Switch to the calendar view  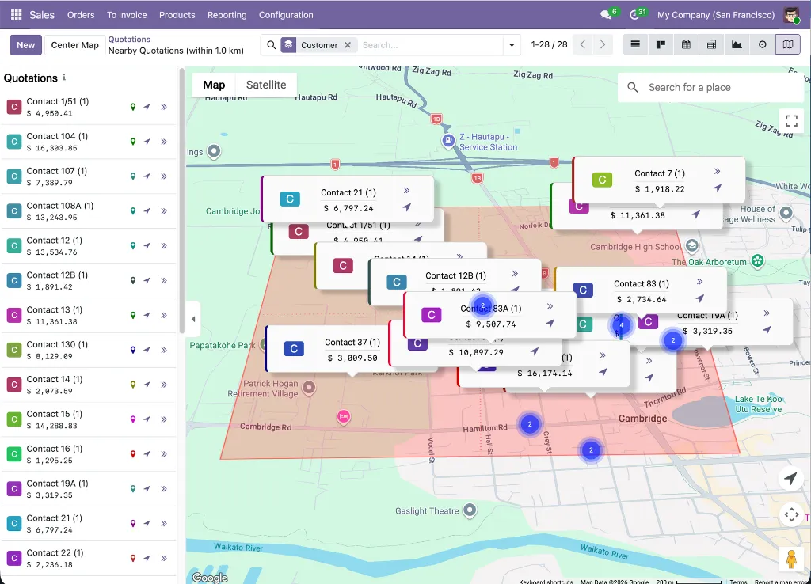click(x=686, y=44)
